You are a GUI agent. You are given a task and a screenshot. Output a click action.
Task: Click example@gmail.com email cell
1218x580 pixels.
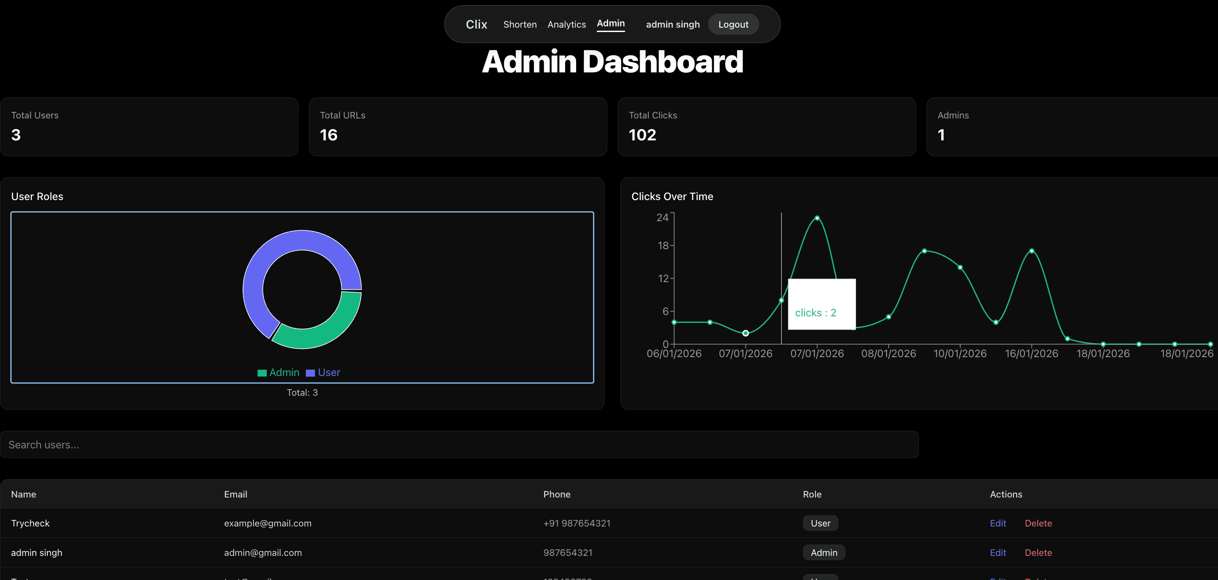coord(268,523)
